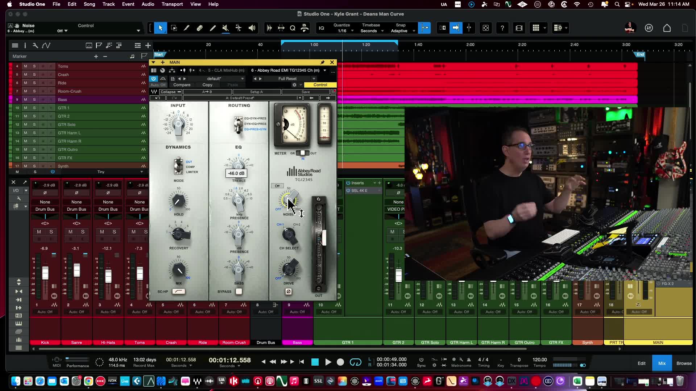This screenshot has height=391, width=696.
Task: Click the End marker on the timeline
Action: pos(640,55)
